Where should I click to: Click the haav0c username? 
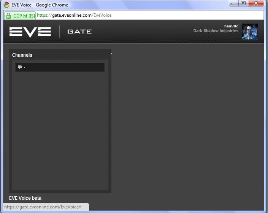[231, 26]
